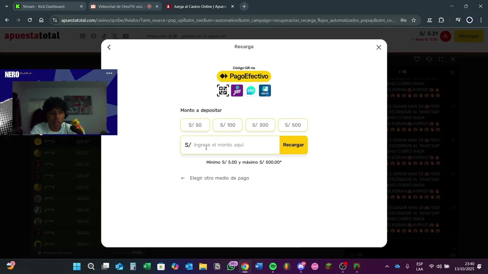Open Word from taskbar
The image size is (488, 274).
pos(259,266)
